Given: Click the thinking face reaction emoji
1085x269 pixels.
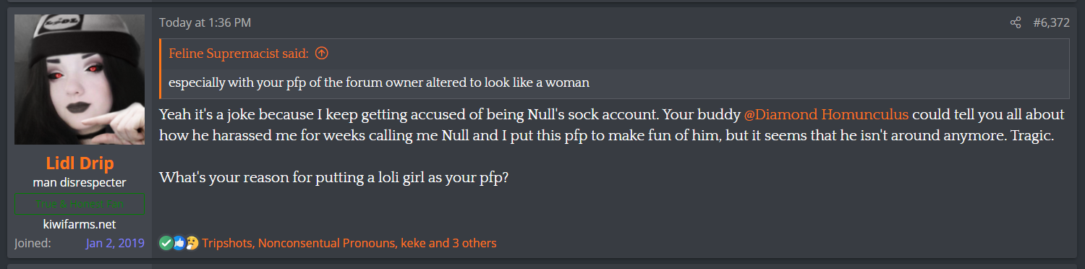Looking at the screenshot, I should tap(192, 243).
